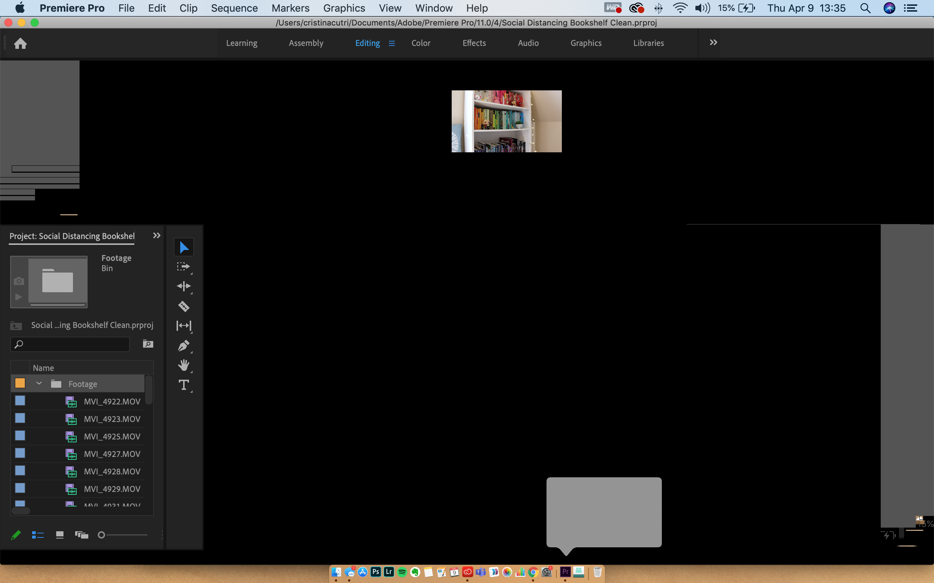
Task: Click the camera snapshot icon in the preview
Action: (x=19, y=281)
